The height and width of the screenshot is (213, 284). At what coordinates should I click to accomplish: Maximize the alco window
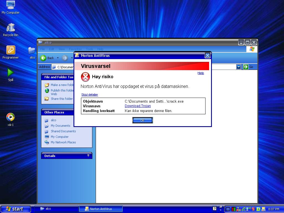click(247, 42)
